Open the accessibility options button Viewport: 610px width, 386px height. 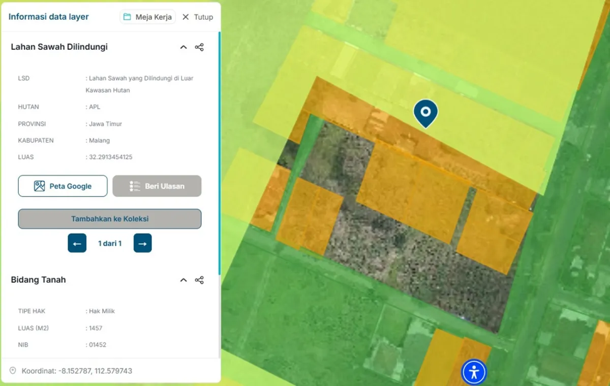(x=474, y=372)
